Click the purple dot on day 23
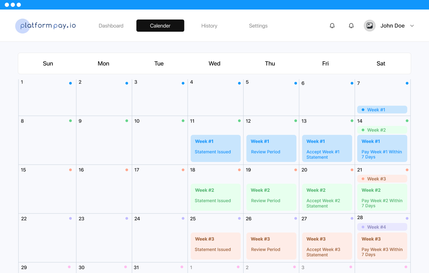 (x=127, y=219)
